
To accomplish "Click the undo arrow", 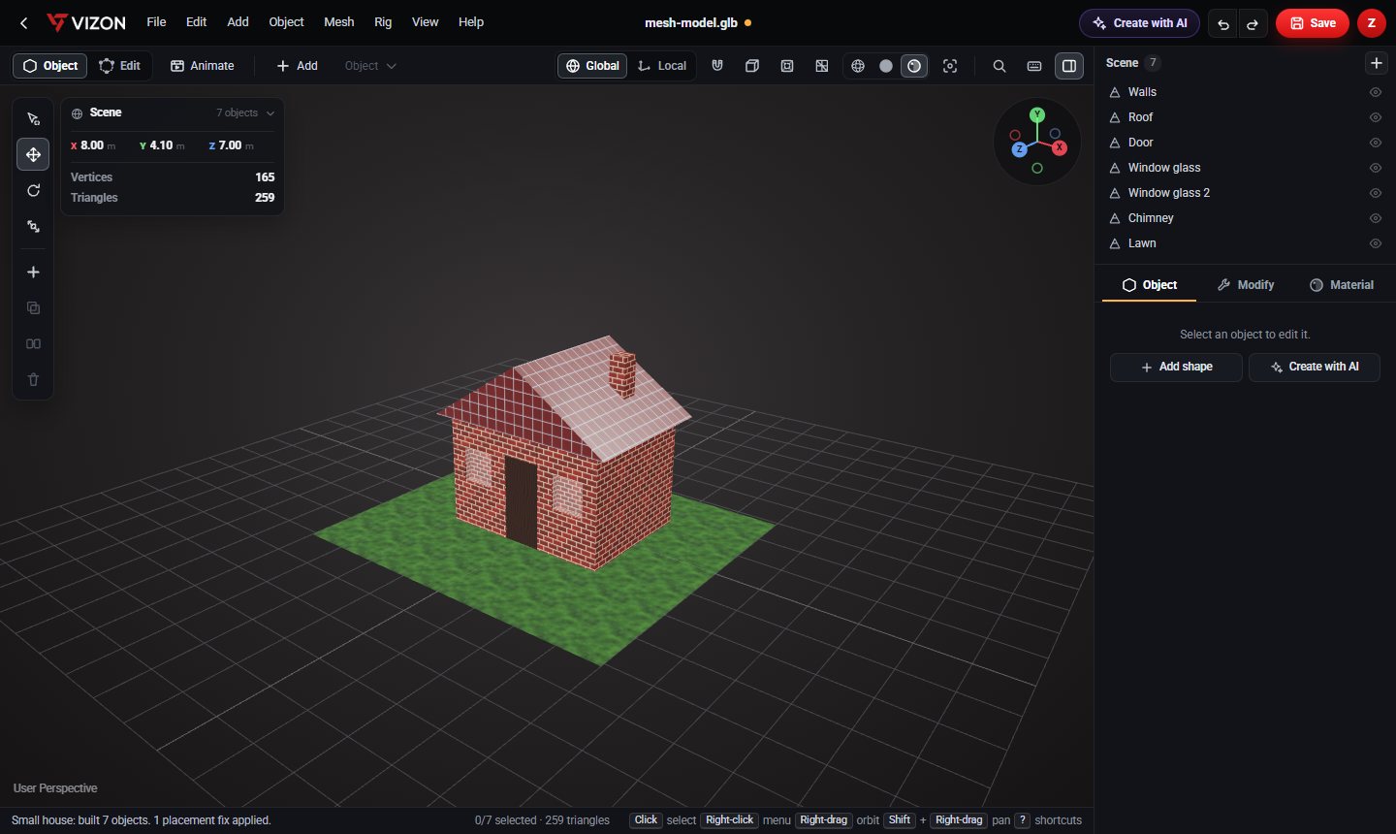I will click(x=1223, y=23).
